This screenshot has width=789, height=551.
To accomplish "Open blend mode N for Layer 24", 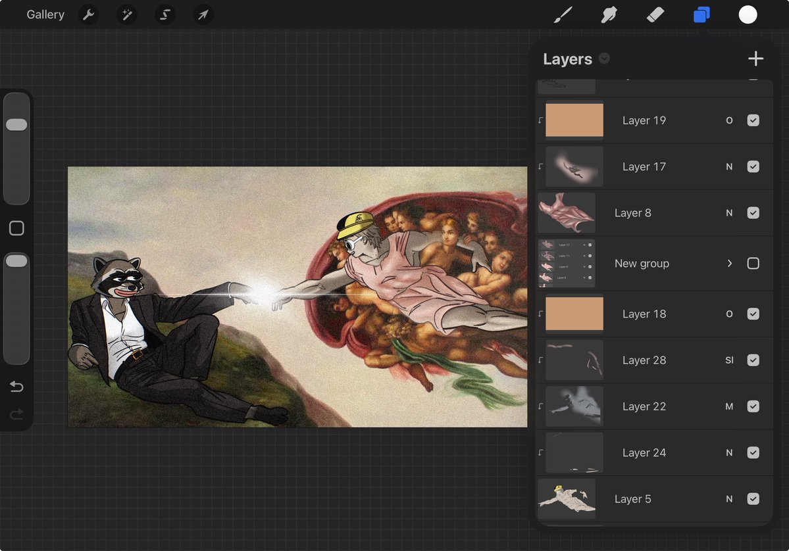I will coord(729,452).
